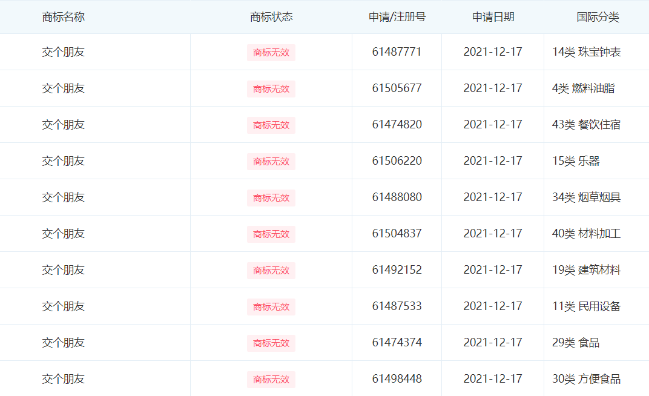
Task: Click 商标无效 badge in row 61506220
Action: coord(271,162)
